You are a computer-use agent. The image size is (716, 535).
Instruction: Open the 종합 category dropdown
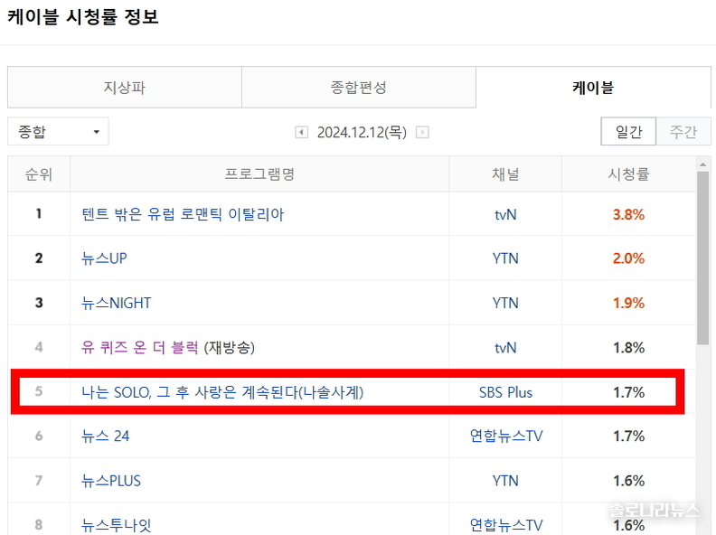coord(58,131)
